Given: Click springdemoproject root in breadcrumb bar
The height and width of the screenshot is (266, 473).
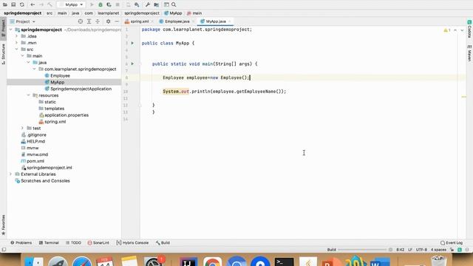Looking at the screenshot, I should [x=23, y=13].
